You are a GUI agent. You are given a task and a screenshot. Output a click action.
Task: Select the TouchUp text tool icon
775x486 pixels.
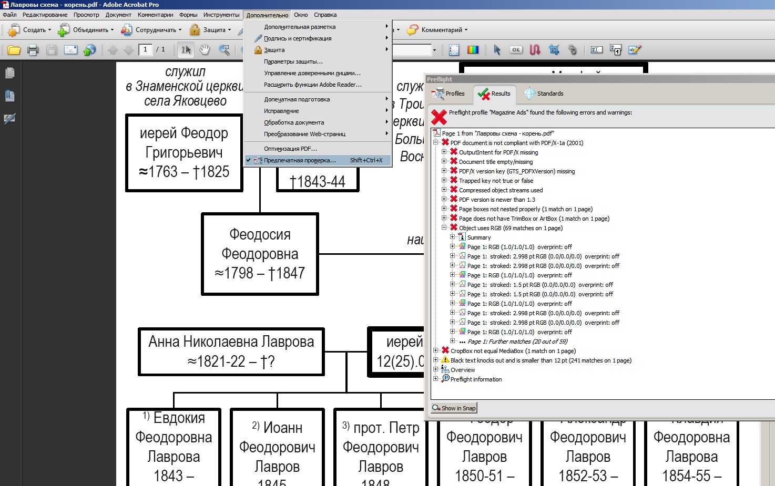pos(616,50)
